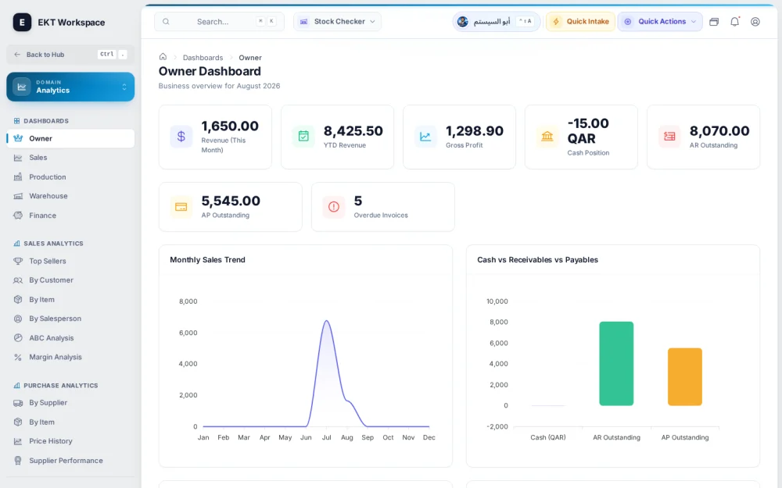Expand the Quick Actions dropdown
782x488 pixels.
click(x=660, y=21)
